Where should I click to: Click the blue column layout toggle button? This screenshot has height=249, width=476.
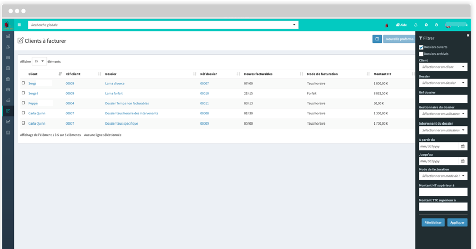coord(377,39)
